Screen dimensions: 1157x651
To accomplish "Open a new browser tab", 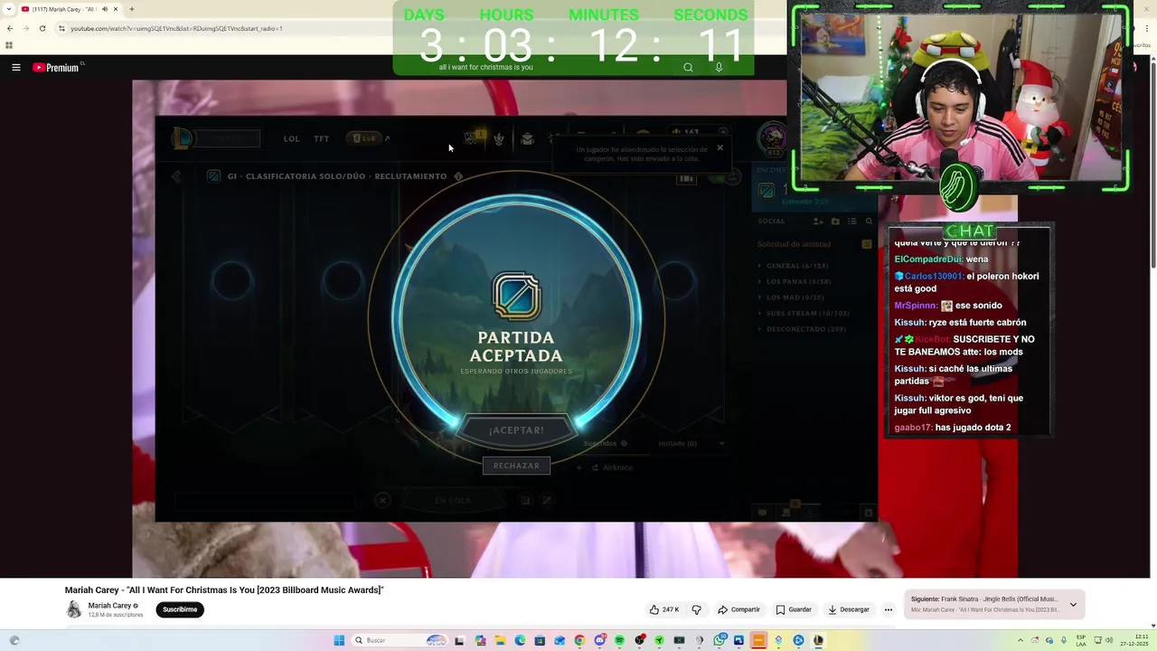I will pos(132,9).
